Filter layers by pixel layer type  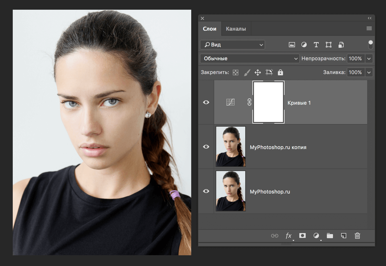pos(292,45)
